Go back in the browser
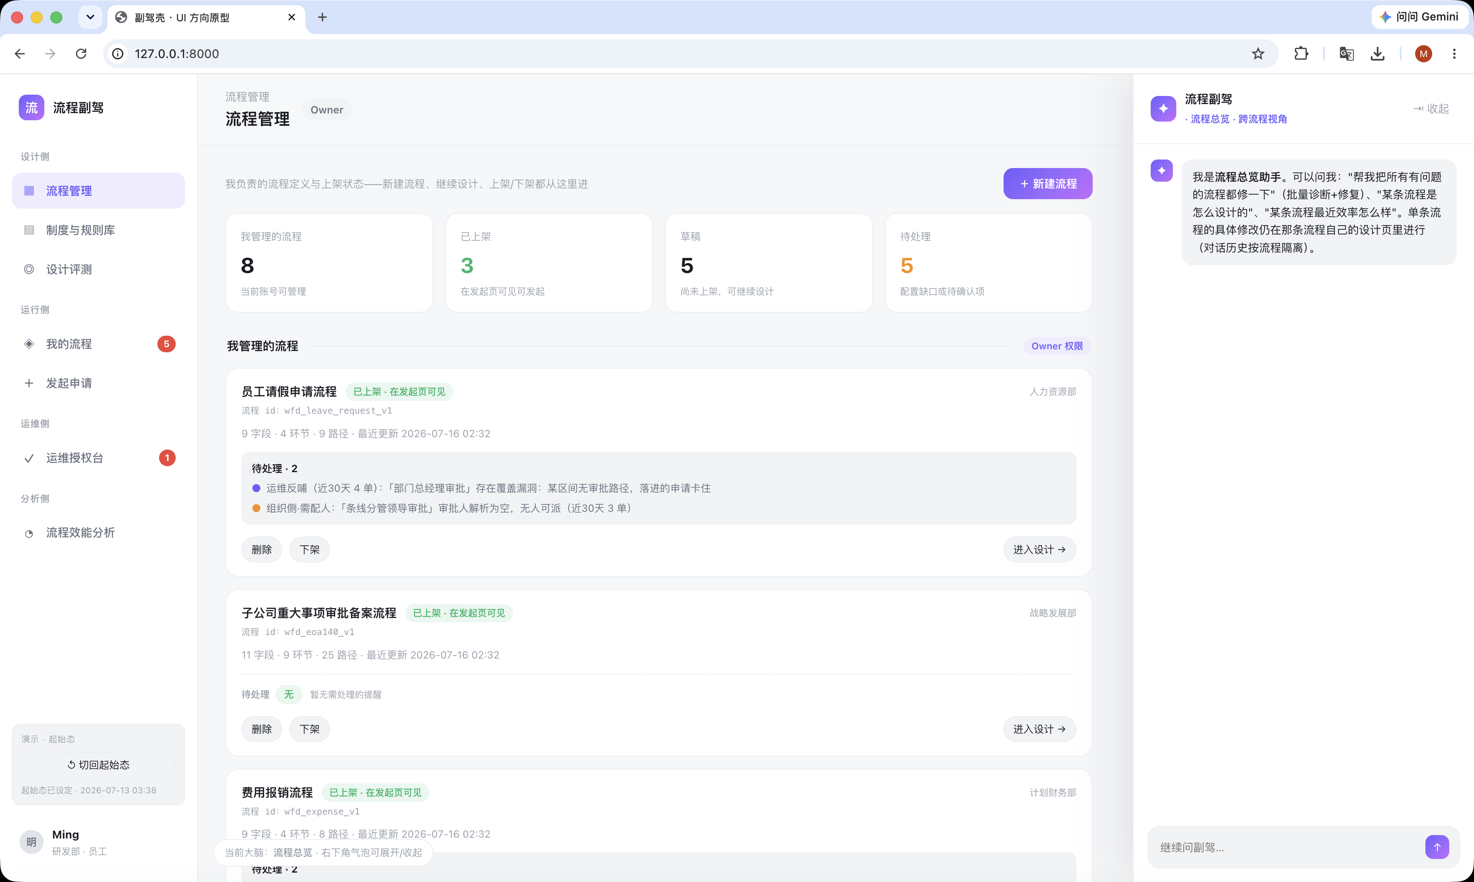 click(20, 53)
